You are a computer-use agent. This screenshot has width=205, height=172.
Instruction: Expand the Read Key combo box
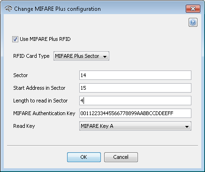click(x=135, y=126)
